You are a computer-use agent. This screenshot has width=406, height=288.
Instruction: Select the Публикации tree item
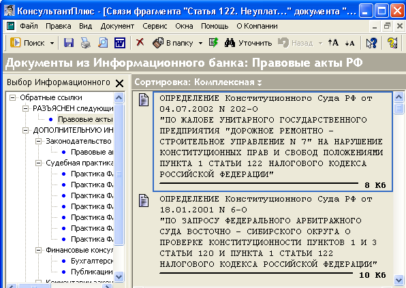point(92,272)
